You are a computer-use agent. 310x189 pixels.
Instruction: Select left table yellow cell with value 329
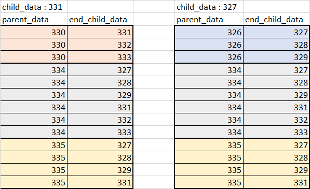click(x=100, y=170)
